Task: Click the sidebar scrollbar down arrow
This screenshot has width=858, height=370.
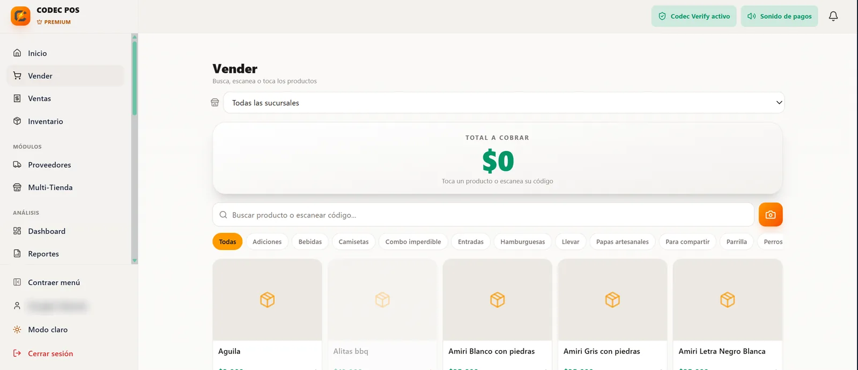Action: 135,261
